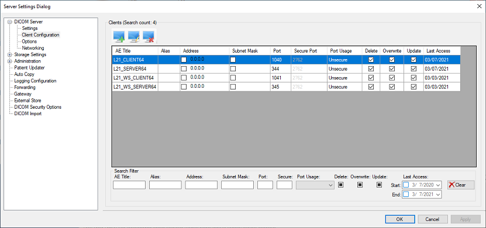
Task: Toggle Address checkbox for L21_CLIENT64
Action: coord(184,60)
